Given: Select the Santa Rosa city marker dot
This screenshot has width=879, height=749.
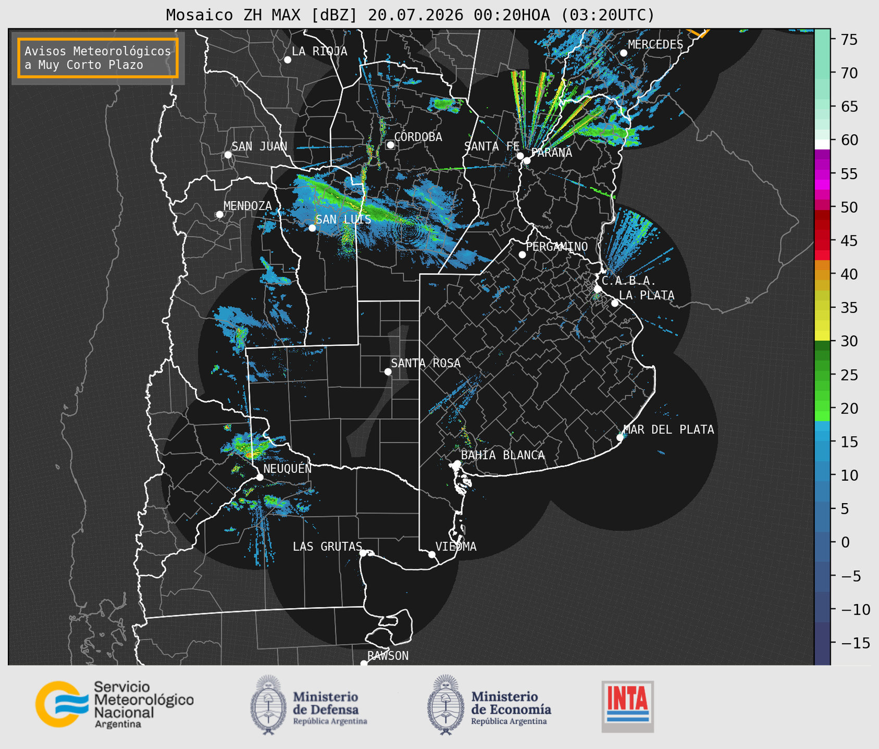Looking at the screenshot, I should tap(388, 371).
